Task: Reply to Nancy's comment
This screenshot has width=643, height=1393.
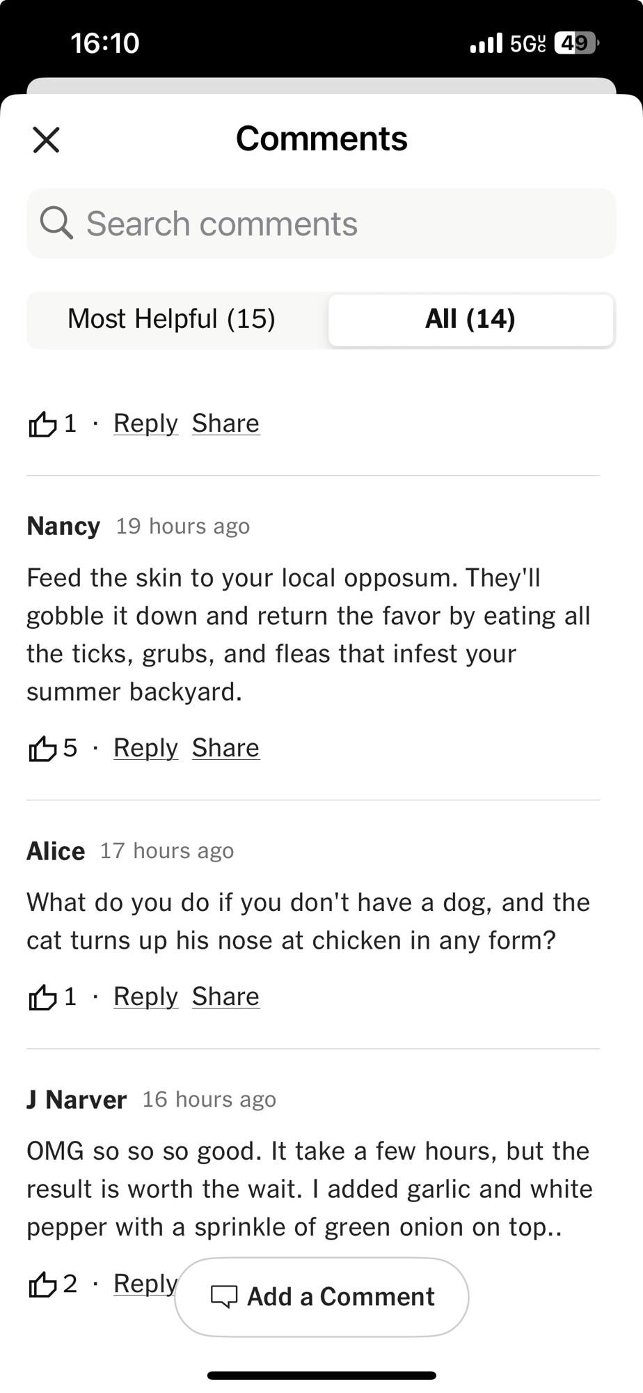Action: click(x=145, y=748)
